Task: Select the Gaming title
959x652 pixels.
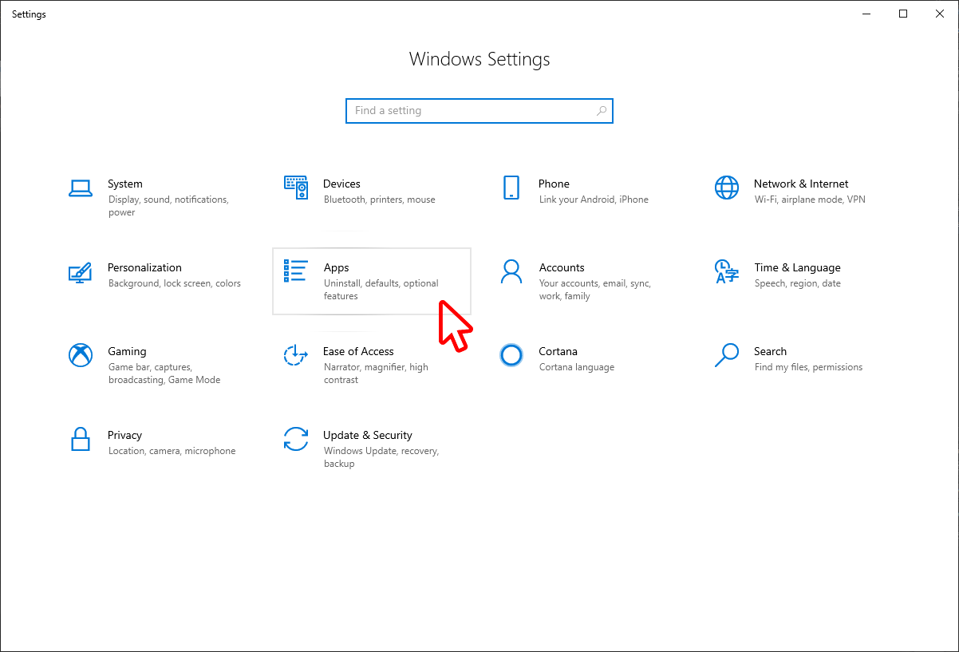Action: tap(127, 351)
